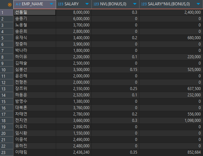203x156 pixels.
Task: Click result cell 1,098,000
Action: [x=171, y=121]
